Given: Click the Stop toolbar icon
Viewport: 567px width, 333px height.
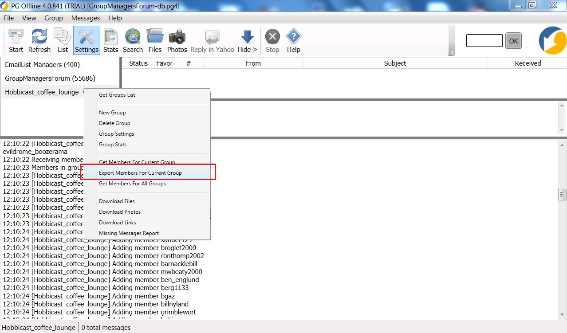Looking at the screenshot, I should coord(272,40).
